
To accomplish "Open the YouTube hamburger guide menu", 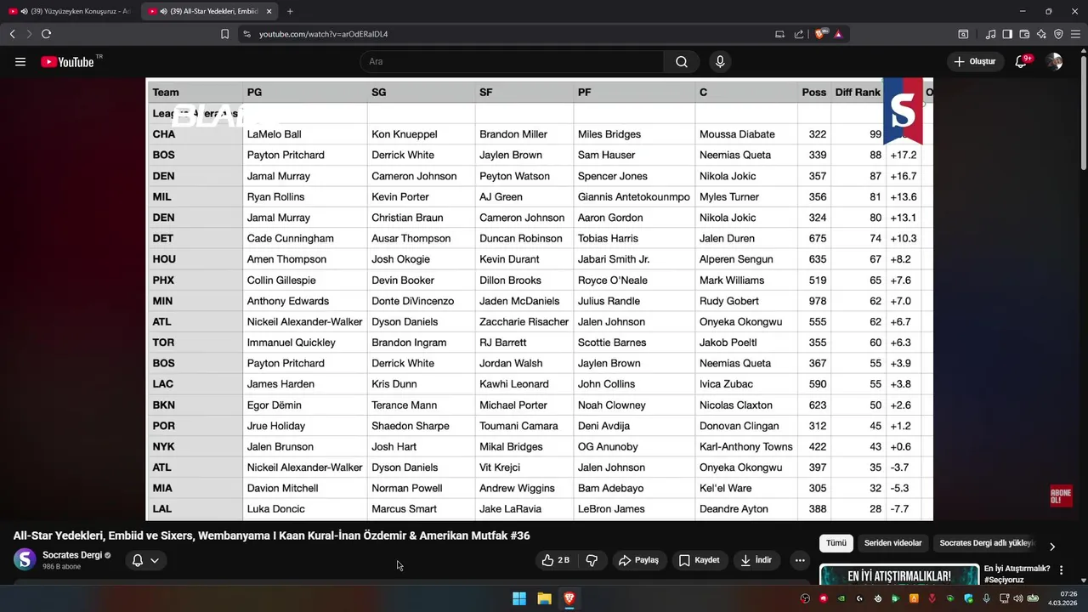I will [x=20, y=62].
